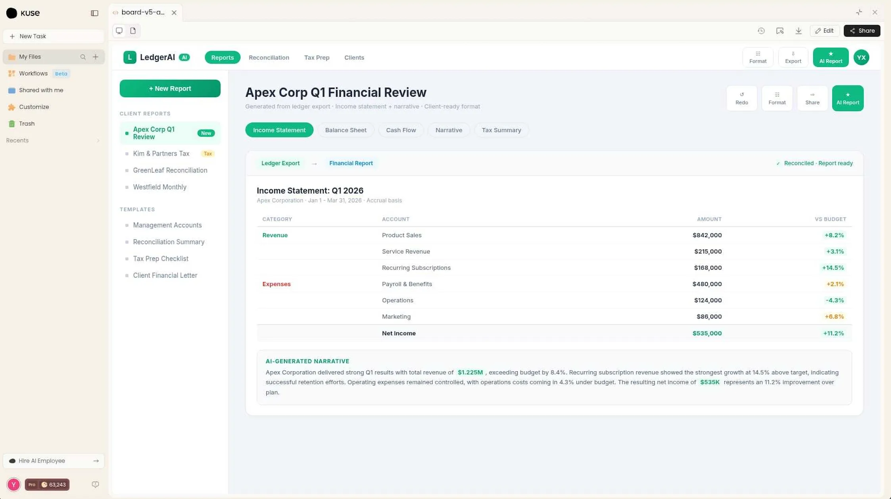891x499 pixels.
Task: Choose Reconciliation Summary template
Action: point(170,242)
